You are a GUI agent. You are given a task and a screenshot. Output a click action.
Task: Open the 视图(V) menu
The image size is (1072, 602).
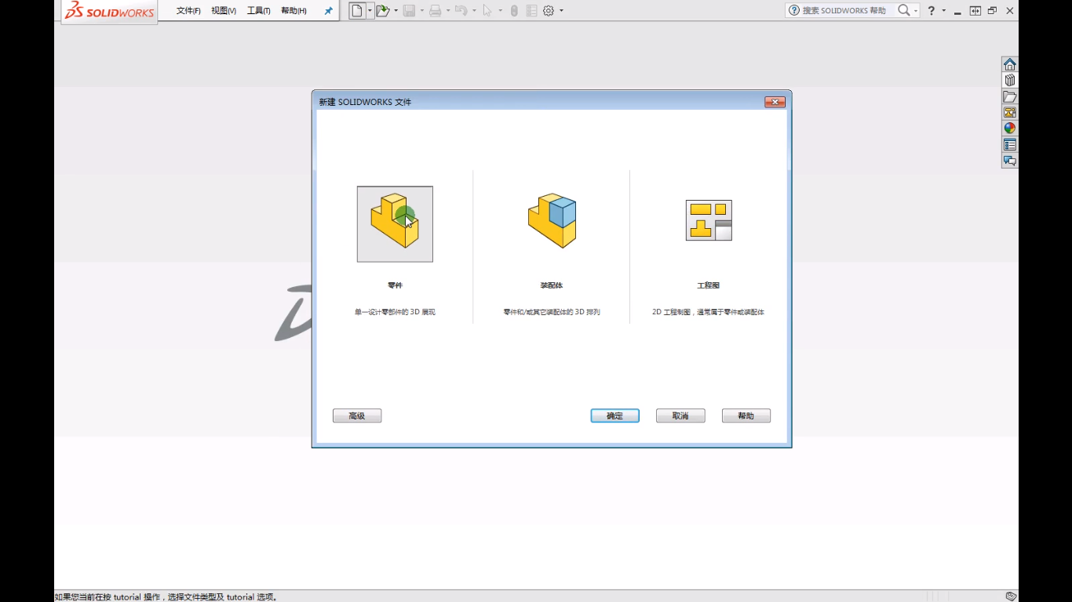tap(224, 11)
